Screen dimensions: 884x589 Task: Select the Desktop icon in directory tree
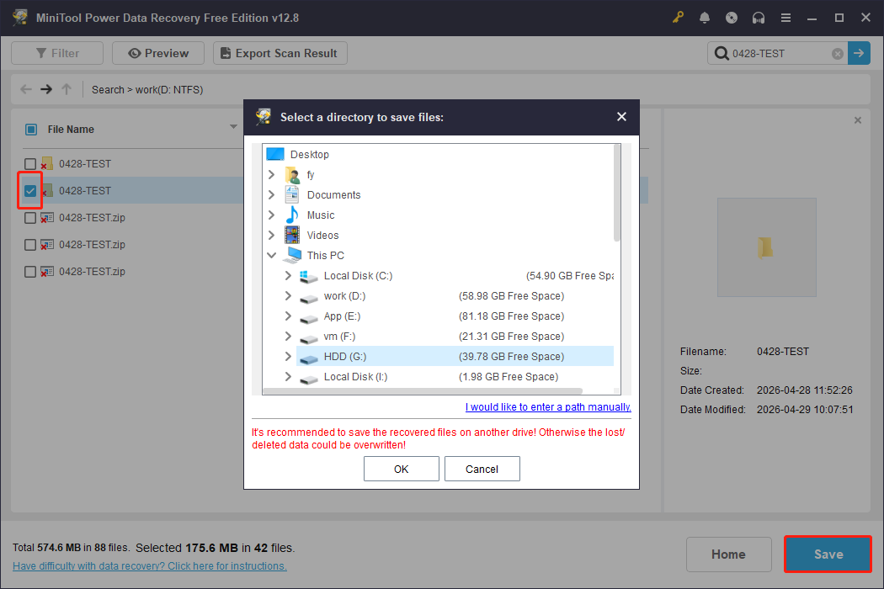point(275,154)
